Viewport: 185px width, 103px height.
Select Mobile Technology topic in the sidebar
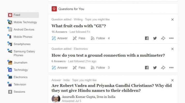[x=25, y=22]
